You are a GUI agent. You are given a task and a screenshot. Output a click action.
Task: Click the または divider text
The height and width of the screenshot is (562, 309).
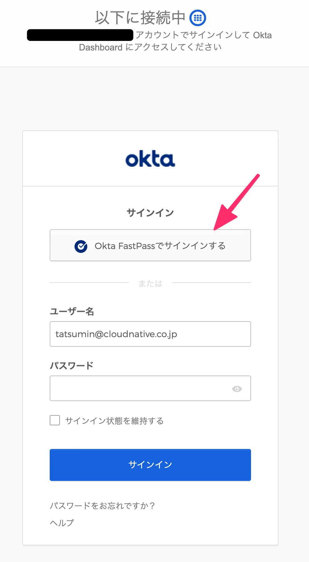point(150,283)
